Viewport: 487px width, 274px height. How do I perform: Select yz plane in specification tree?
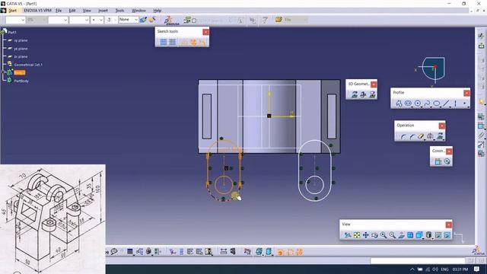(21, 49)
